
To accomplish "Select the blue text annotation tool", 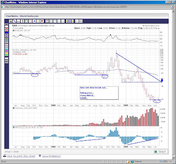I will [x=34, y=21].
